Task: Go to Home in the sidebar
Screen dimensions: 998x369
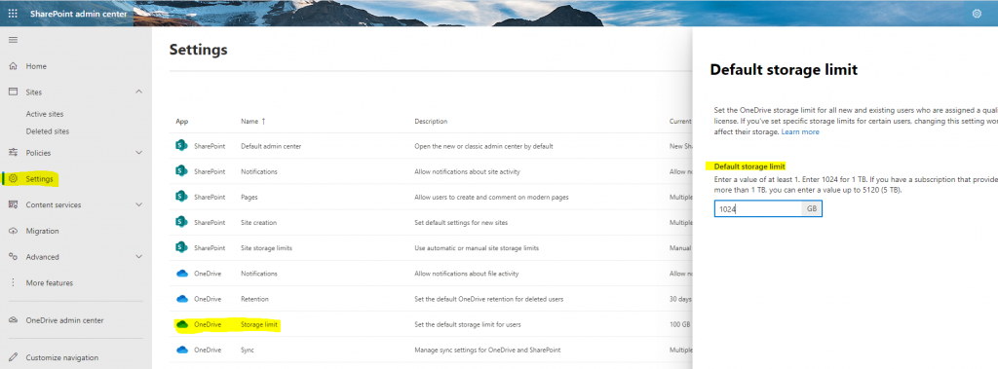Action: (x=36, y=66)
